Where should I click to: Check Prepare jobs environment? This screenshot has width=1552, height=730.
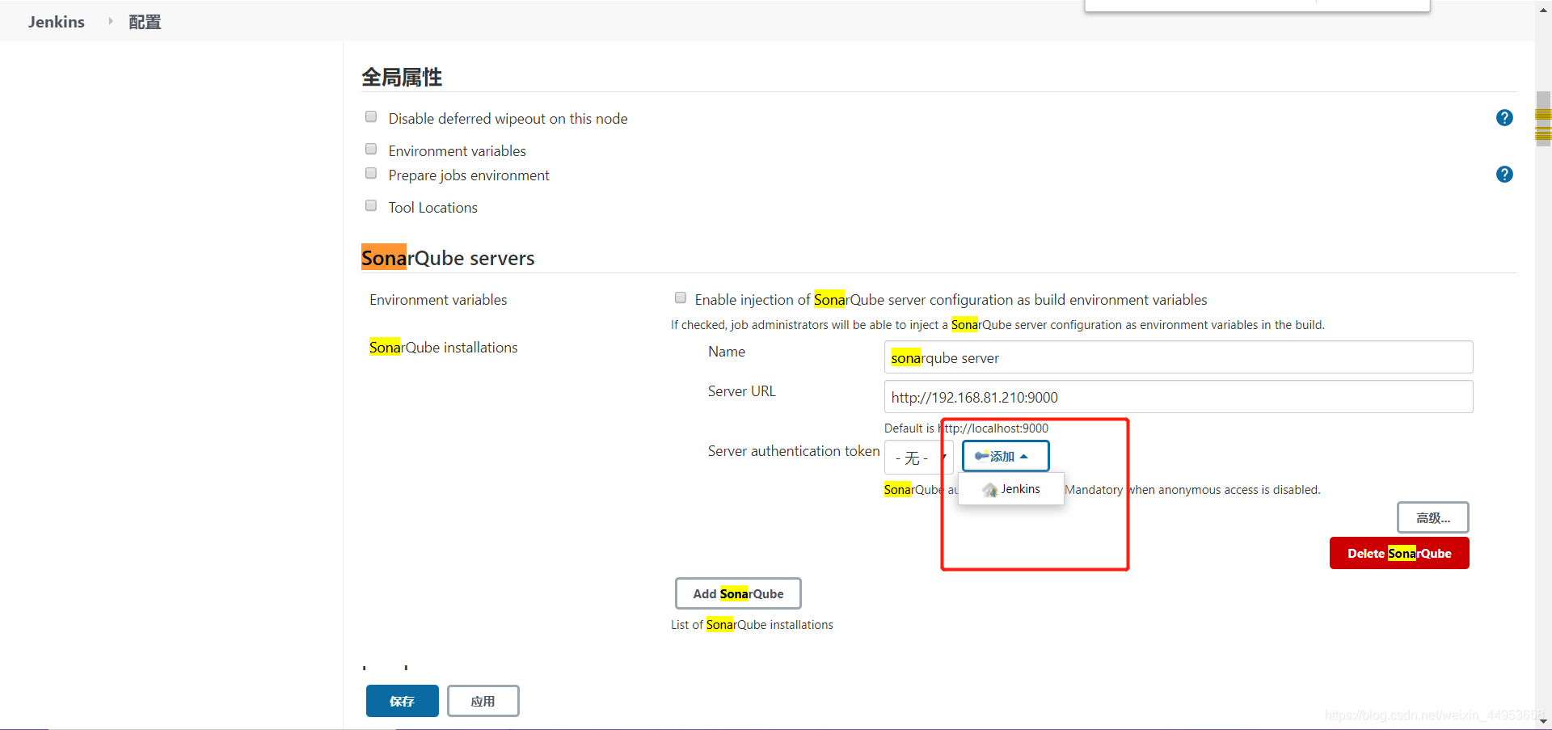[371, 174]
